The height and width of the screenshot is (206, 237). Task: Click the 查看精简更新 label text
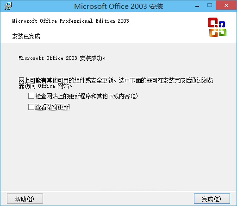pos(52,107)
